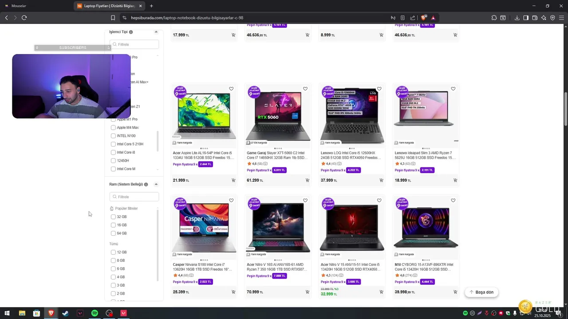This screenshot has height=319, width=568.
Task: Open File Explorer from the taskbar
Action: (x=22, y=313)
